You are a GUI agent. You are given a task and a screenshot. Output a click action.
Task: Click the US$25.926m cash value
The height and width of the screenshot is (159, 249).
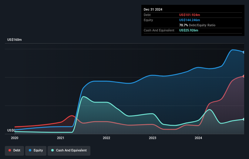coord(189,30)
